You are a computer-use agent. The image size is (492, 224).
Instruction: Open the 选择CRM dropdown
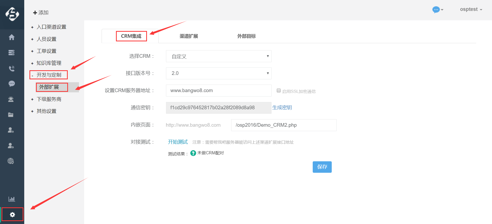pos(218,56)
